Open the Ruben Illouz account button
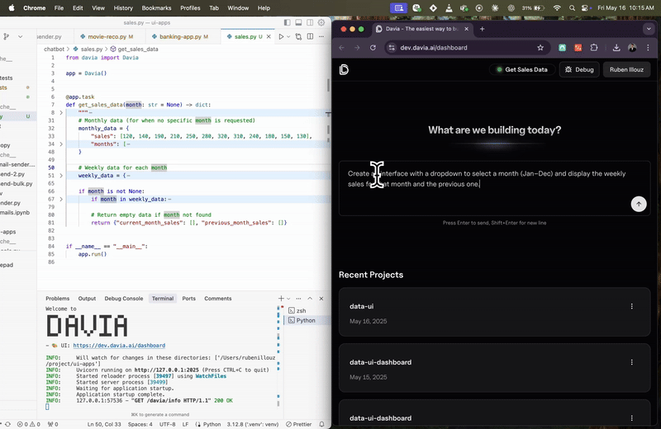This screenshot has width=661, height=429. click(626, 69)
